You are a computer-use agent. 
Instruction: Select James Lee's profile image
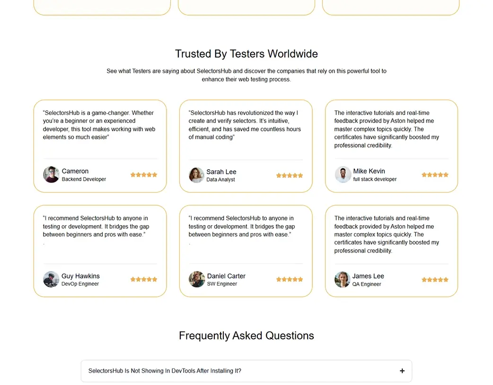[x=342, y=280]
